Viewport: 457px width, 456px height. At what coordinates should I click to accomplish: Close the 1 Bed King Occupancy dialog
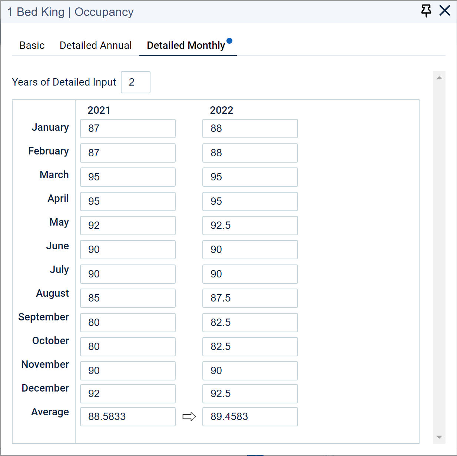[445, 10]
